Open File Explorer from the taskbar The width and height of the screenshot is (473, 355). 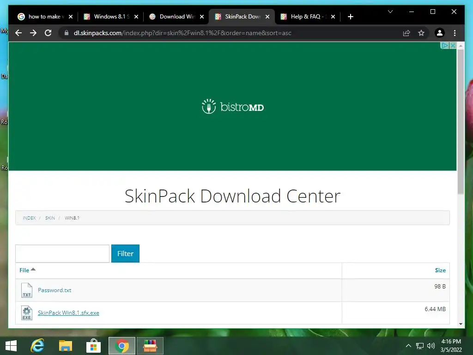[x=66, y=346]
